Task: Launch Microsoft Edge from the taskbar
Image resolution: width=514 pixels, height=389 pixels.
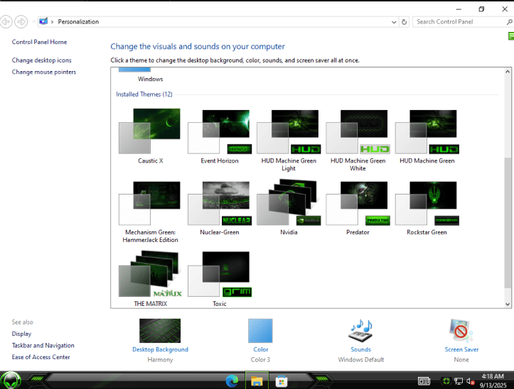Action: pos(232,381)
